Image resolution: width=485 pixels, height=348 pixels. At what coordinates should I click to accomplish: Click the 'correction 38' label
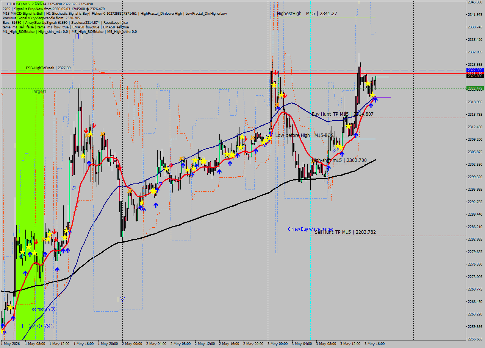[x=44, y=309]
